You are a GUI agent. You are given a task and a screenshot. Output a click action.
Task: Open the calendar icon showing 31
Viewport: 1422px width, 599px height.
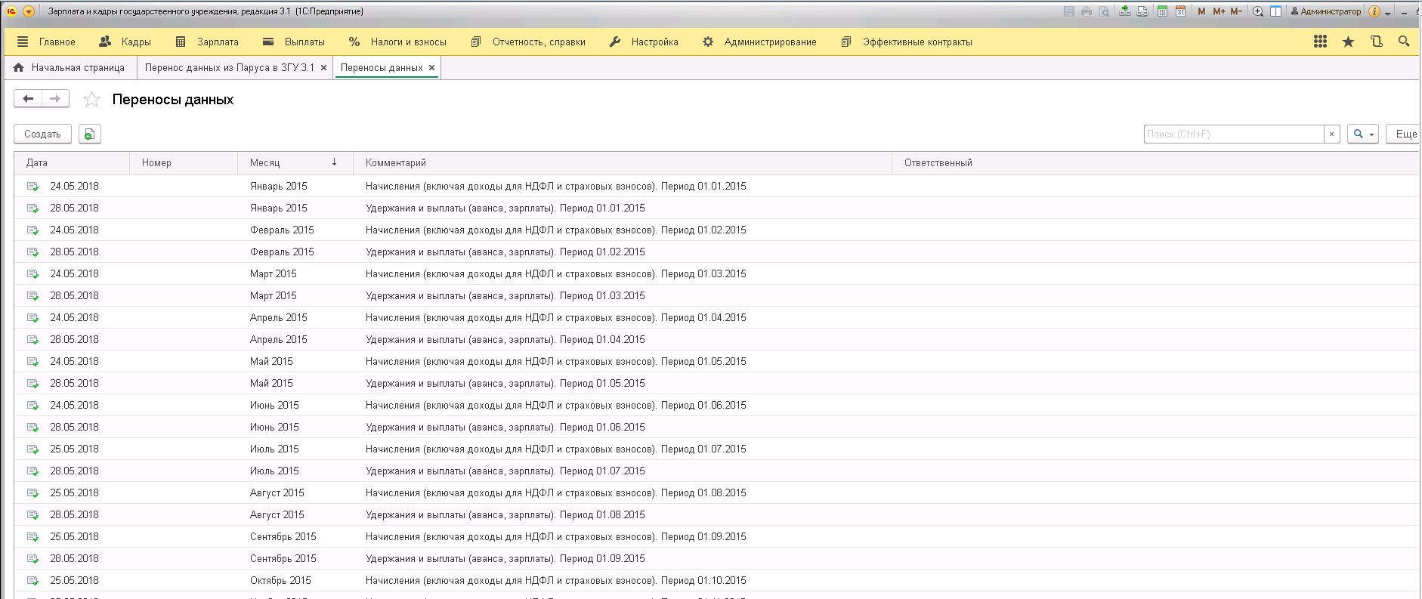[1180, 11]
